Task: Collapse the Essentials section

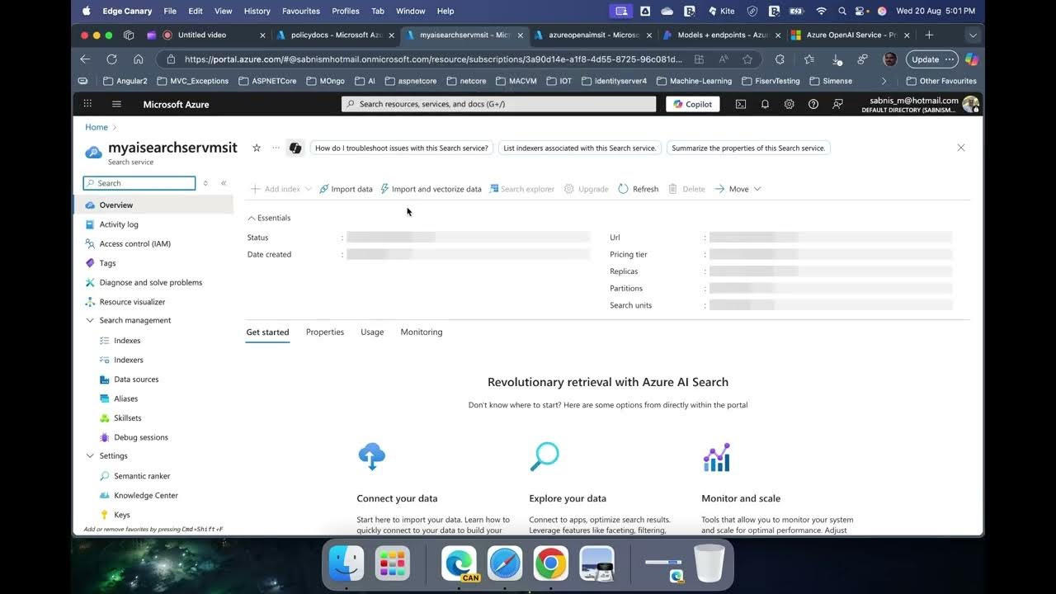Action: [x=269, y=218]
